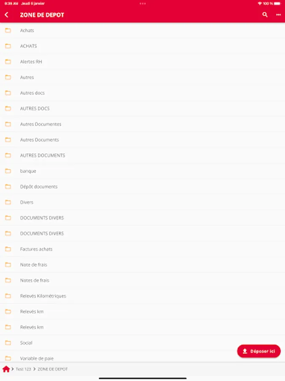
Task: Open the Autres docs folder
Action: [x=143, y=93]
